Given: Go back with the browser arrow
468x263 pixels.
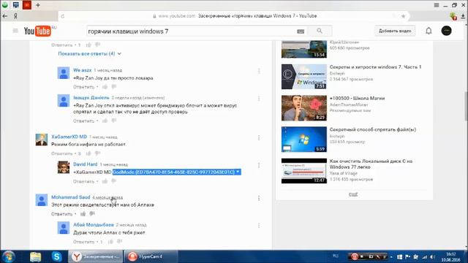Looking at the screenshot, I should [5, 16].
